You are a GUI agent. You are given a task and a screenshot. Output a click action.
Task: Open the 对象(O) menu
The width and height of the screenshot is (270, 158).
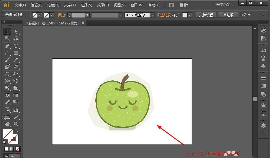(53, 5)
